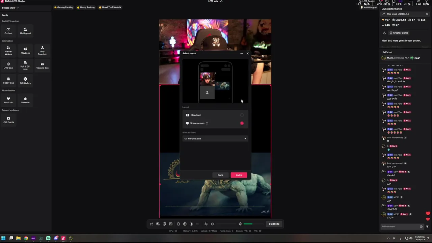Viewport: 432px width, 243px height.
Task: Select the Standard layout radio button
Action: (x=242, y=115)
